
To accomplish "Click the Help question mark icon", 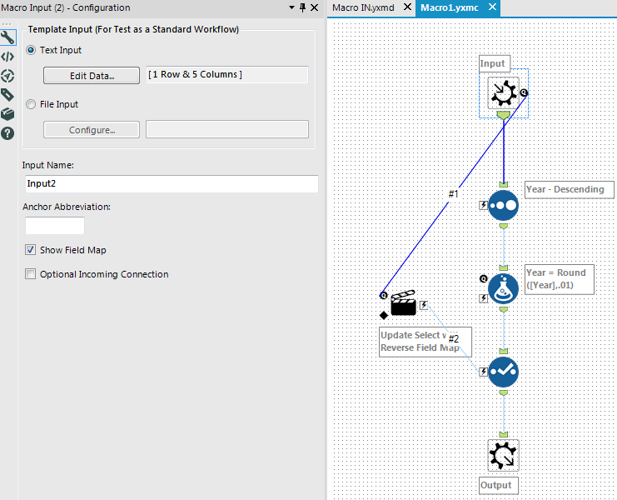I will click(x=7, y=133).
